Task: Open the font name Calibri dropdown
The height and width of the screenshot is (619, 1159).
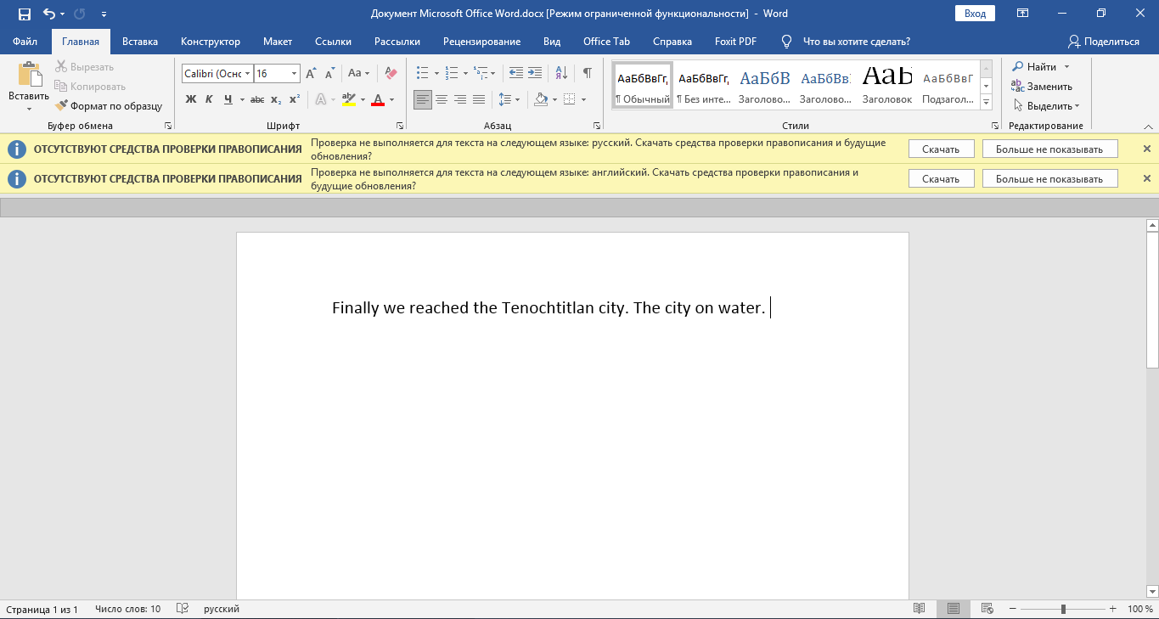Action: (x=248, y=74)
